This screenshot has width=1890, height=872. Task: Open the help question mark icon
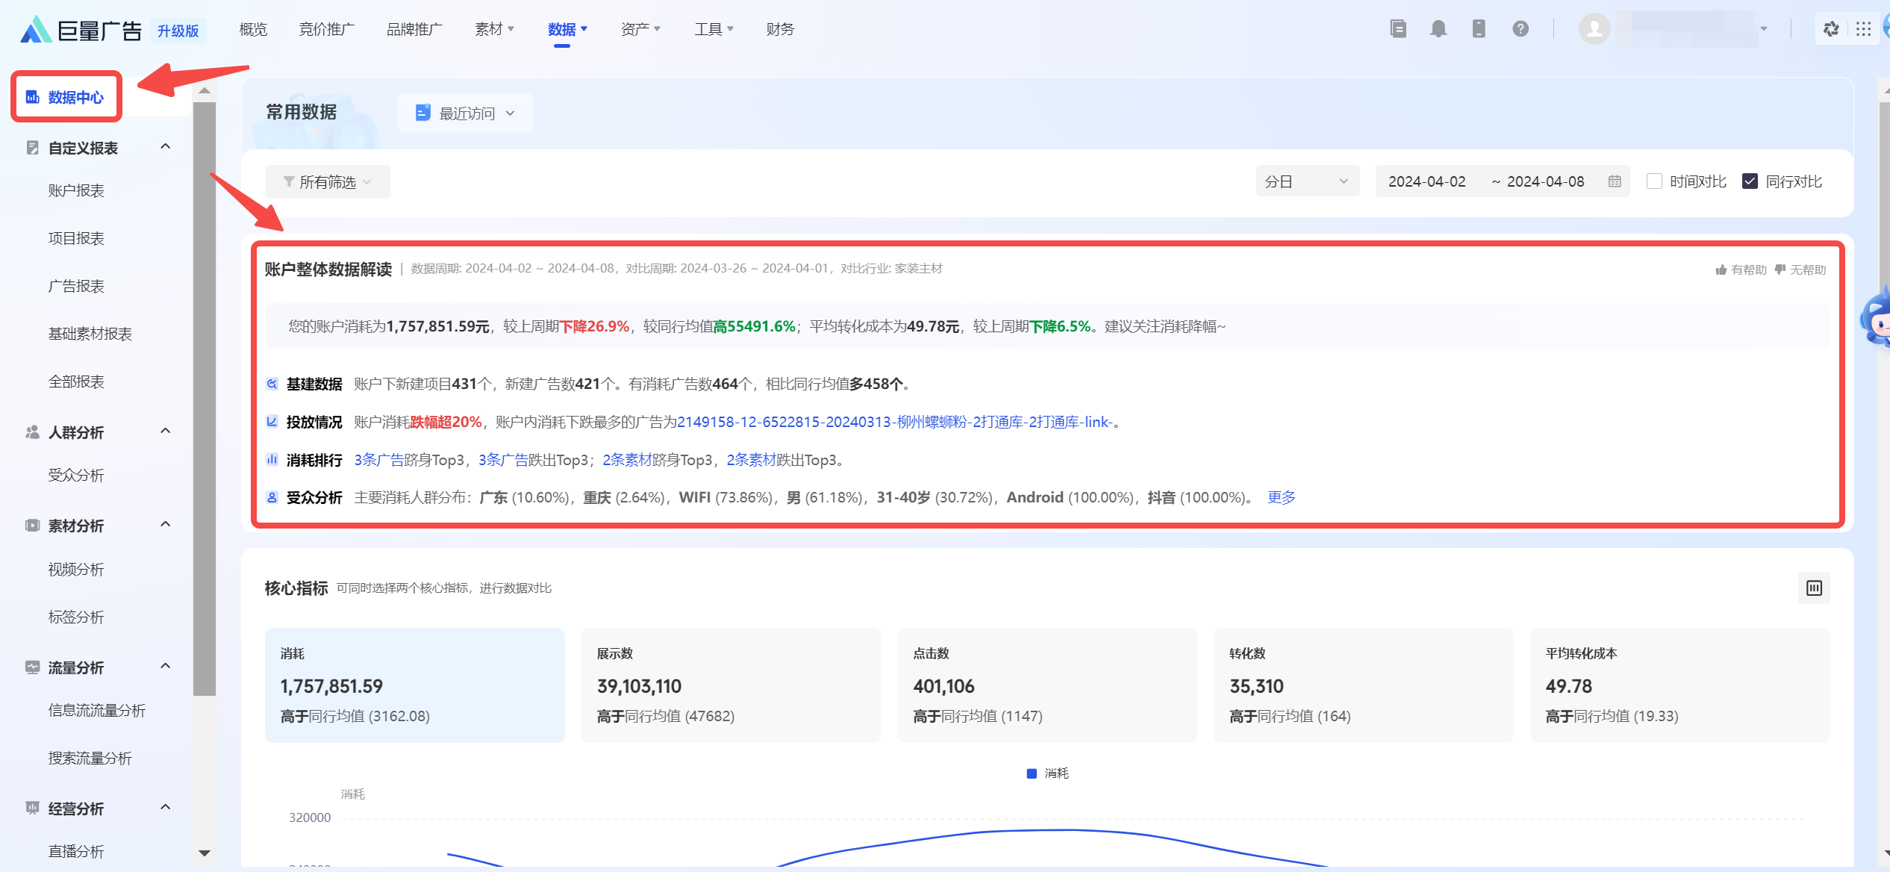[1521, 29]
